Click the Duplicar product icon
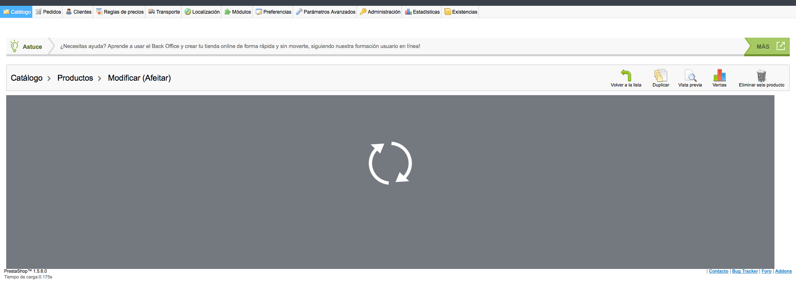This screenshot has height=307, width=796. 661,75
